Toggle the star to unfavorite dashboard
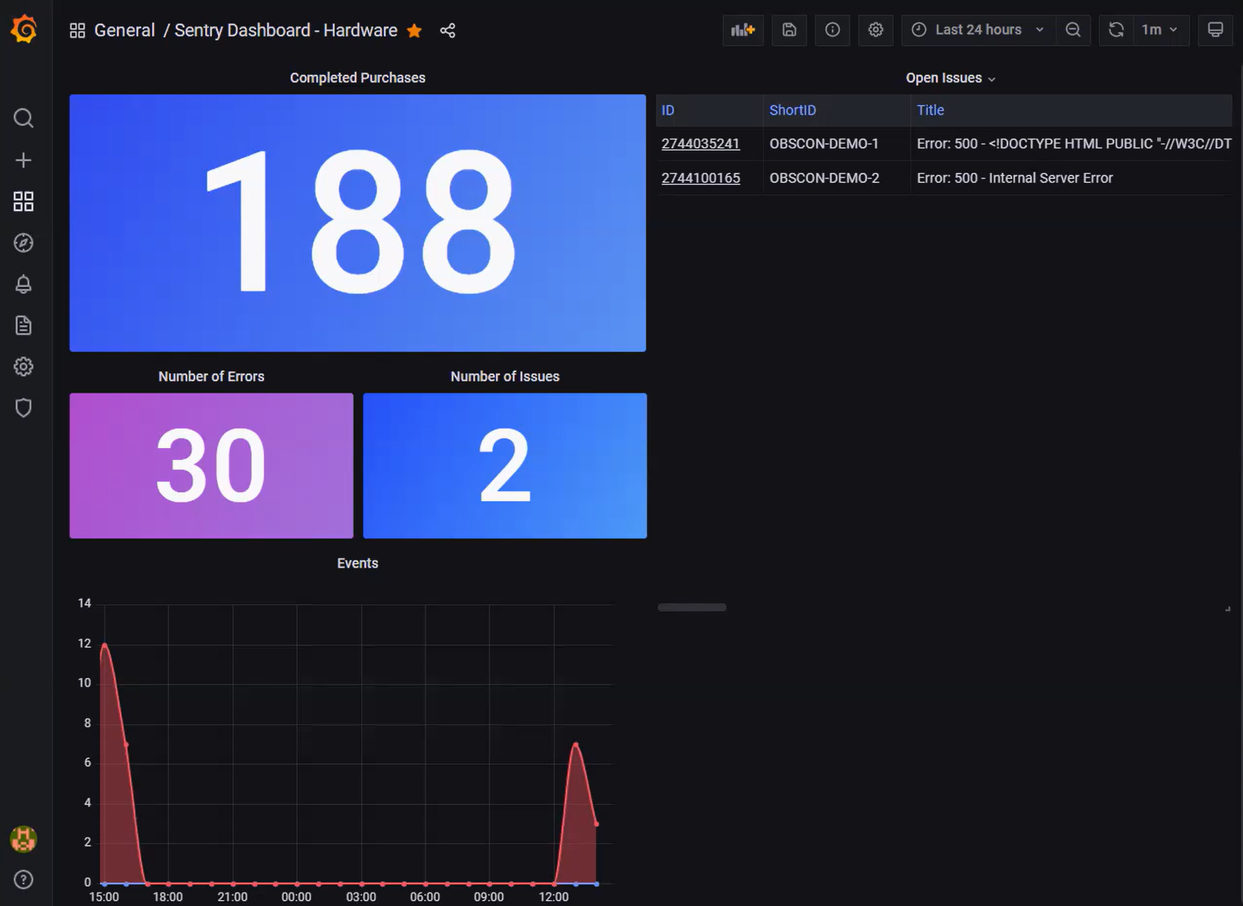This screenshot has height=906, width=1243. (x=415, y=30)
